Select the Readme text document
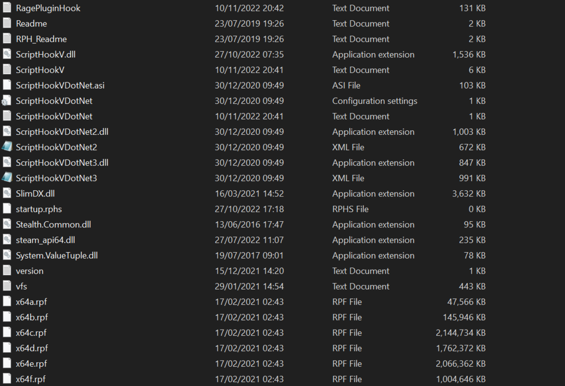The width and height of the screenshot is (565, 386). pyautogui.click(x=32, y=24)
